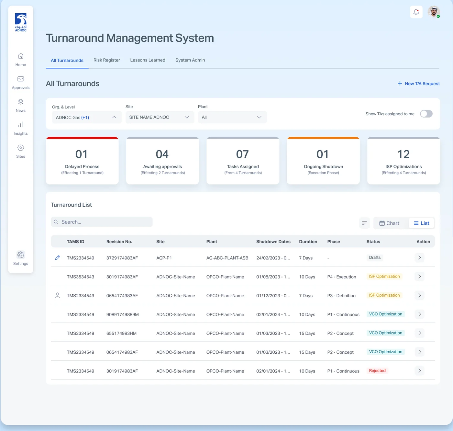The image size is (453, 431).
Task: Focus the Turnaround List search field
Action: [x=102, y=222]
